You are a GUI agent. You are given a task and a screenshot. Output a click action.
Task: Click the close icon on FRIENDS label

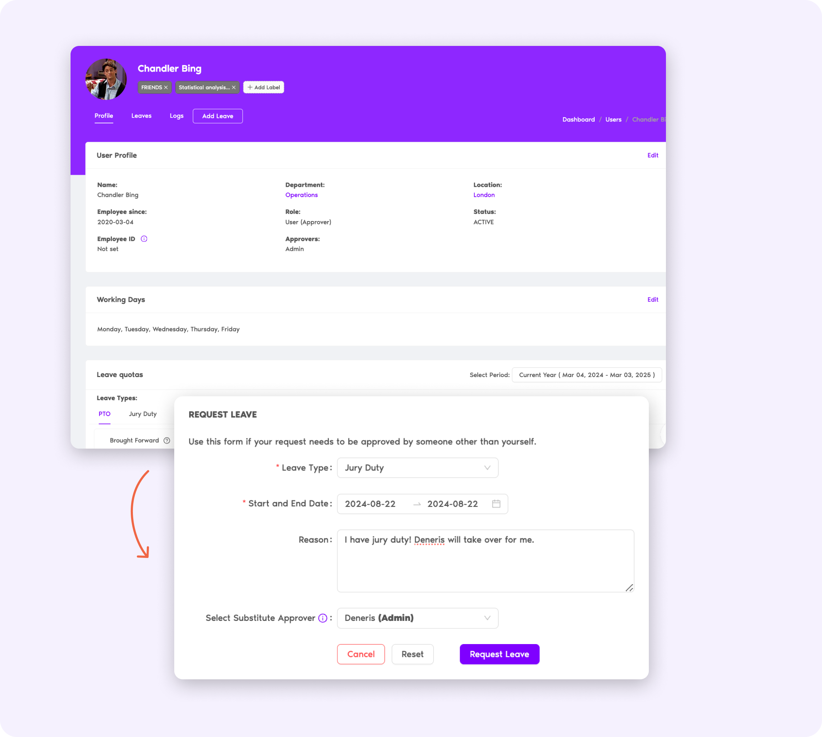click(x=166, y=88)
